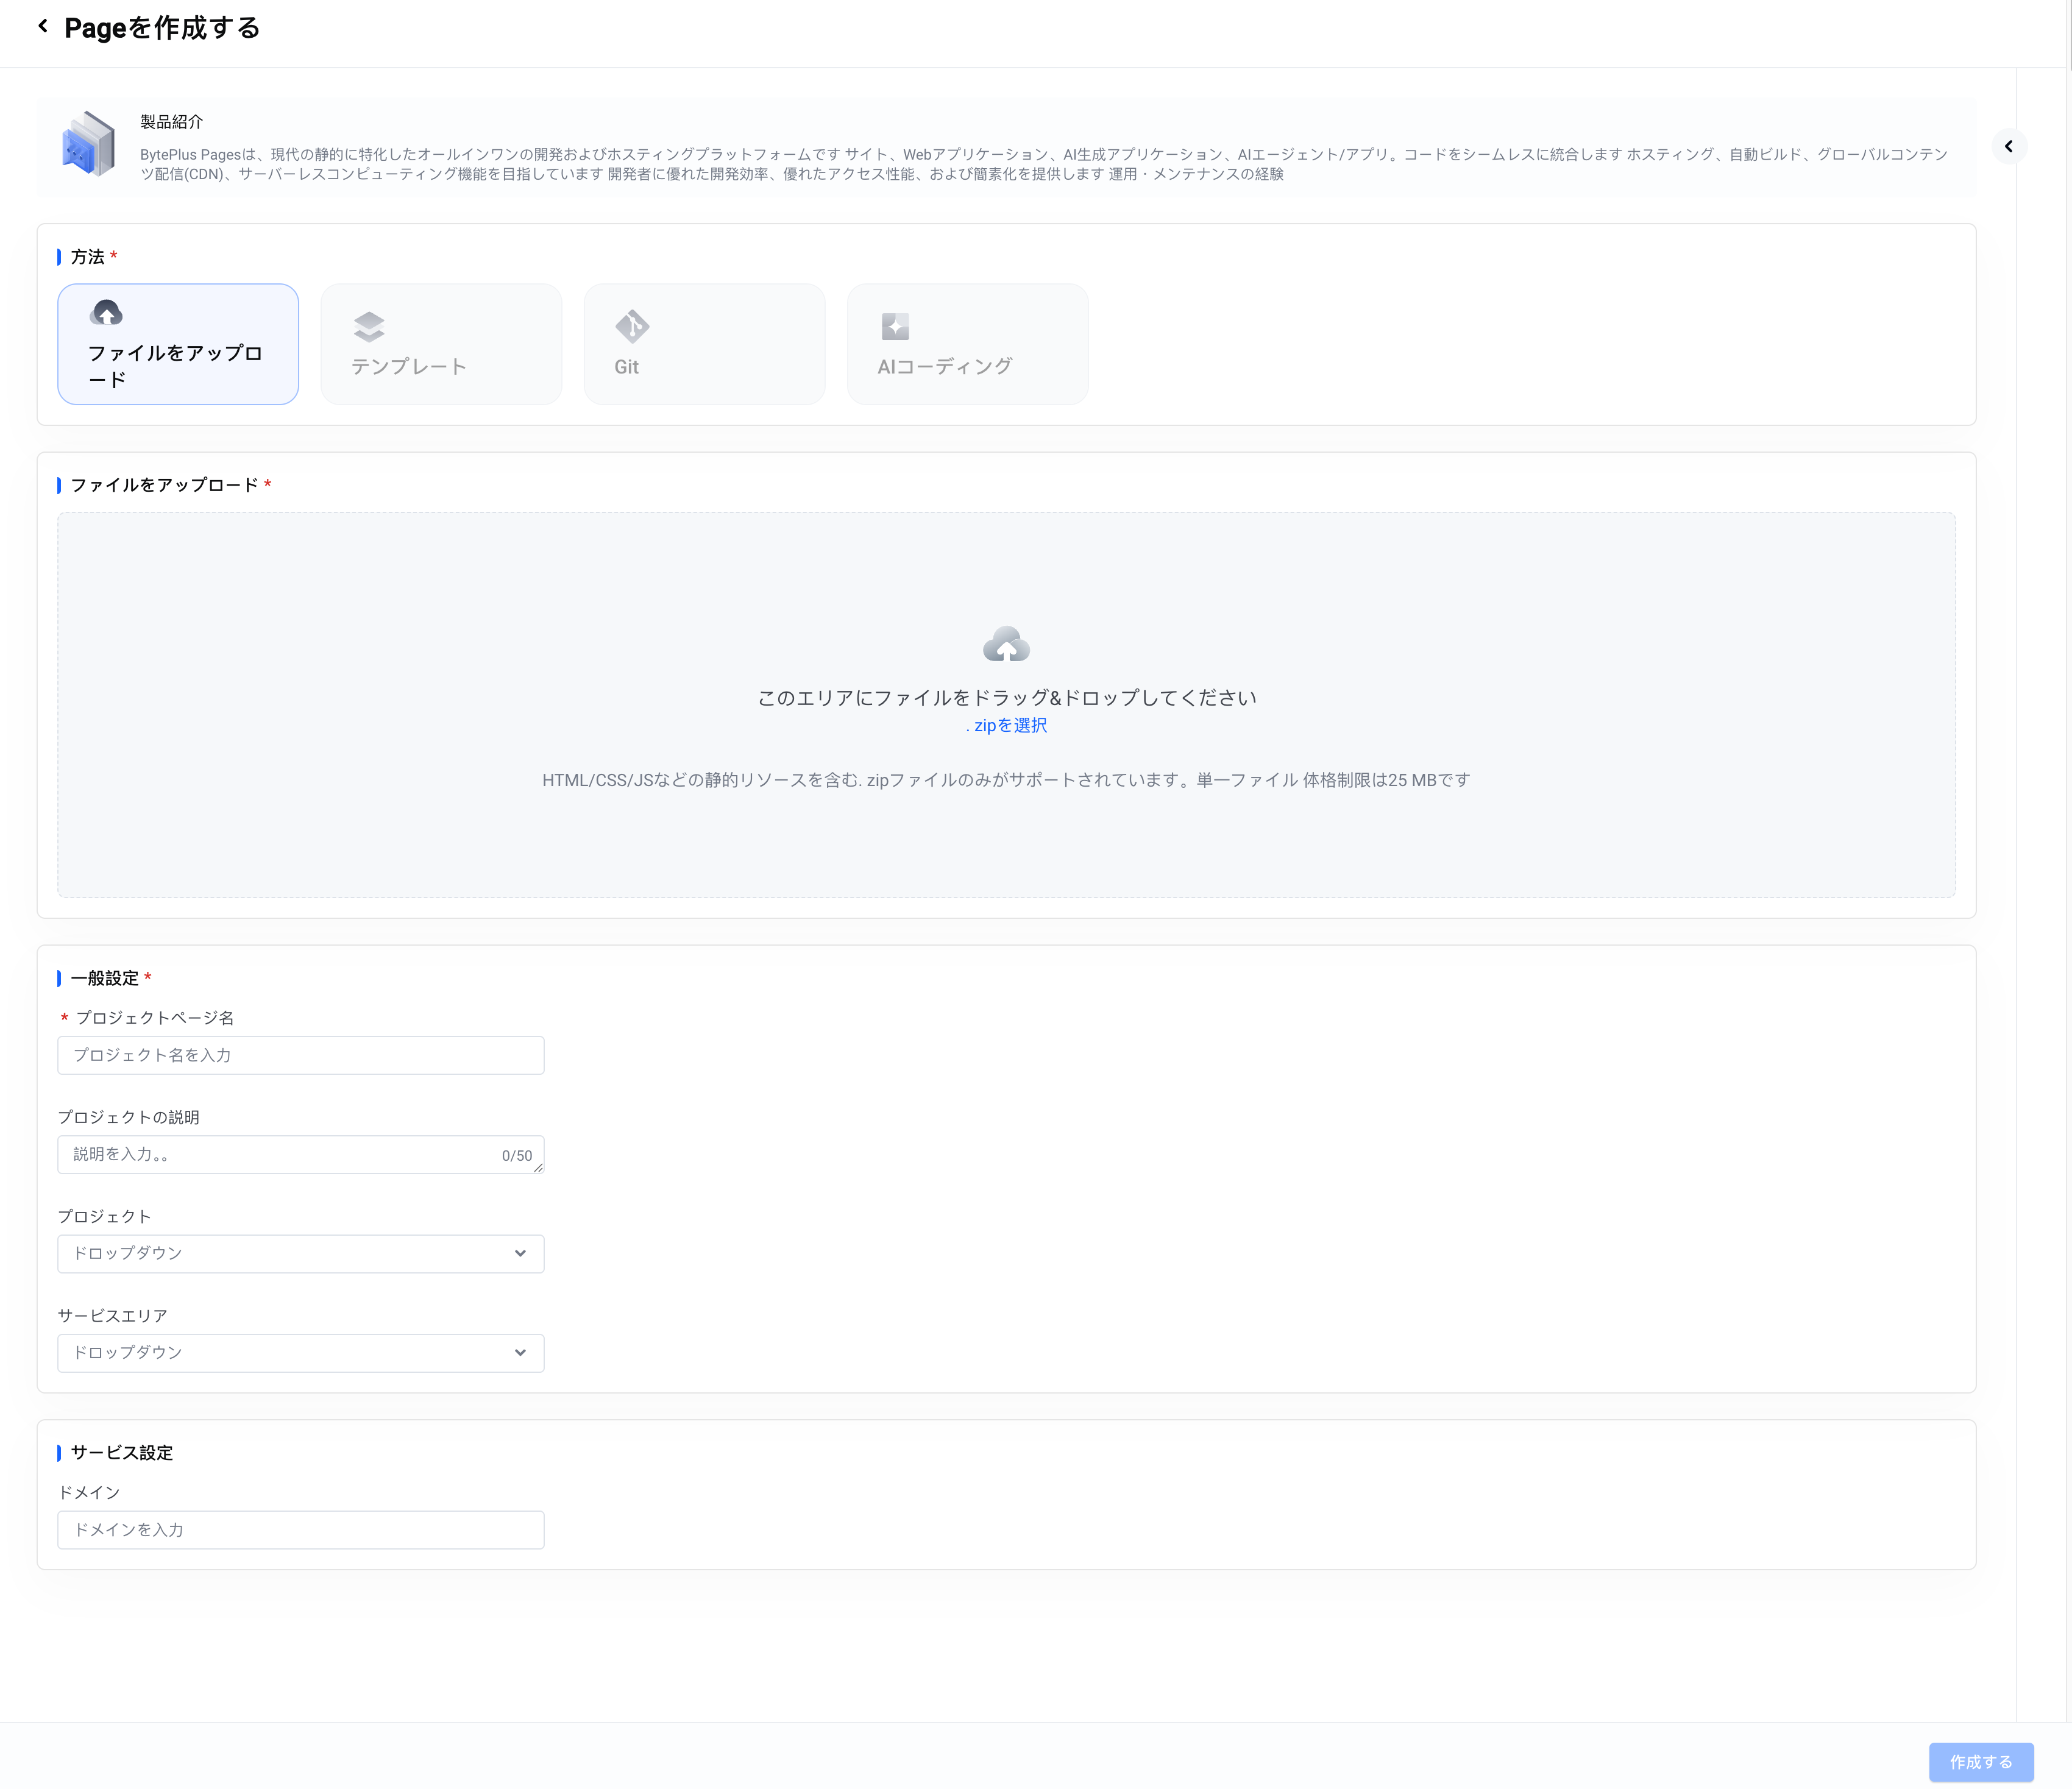Screen dimensions: 2072x1789
Task: Choose the AIコーディング method option
Action: point(967,345)
